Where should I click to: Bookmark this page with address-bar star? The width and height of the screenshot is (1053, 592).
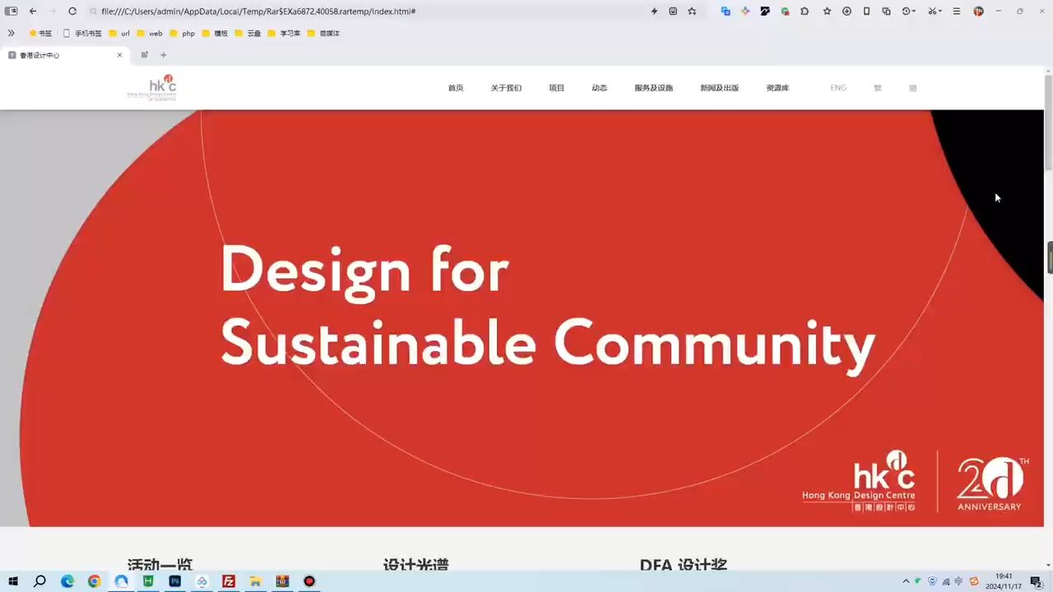[x=692, y=12]
